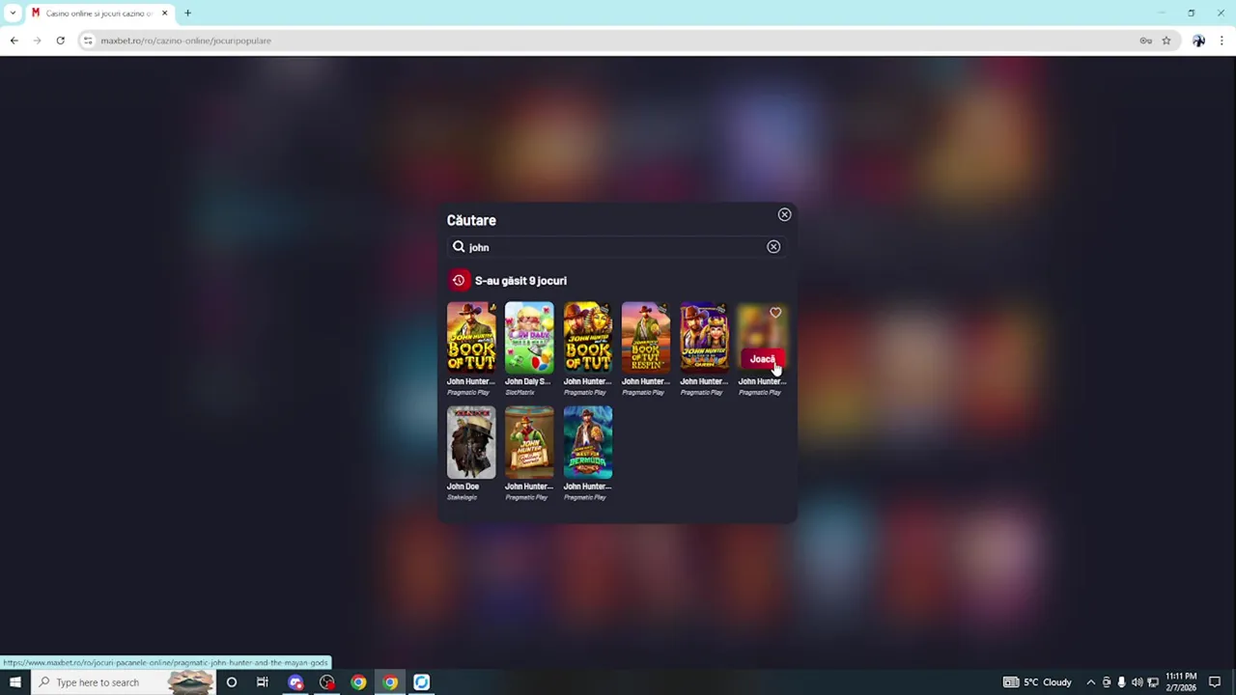The image size is (1236, 695).
Task: Open Chrome three-dot menu
Action: pyautogui.click(x=1222, y=41)
